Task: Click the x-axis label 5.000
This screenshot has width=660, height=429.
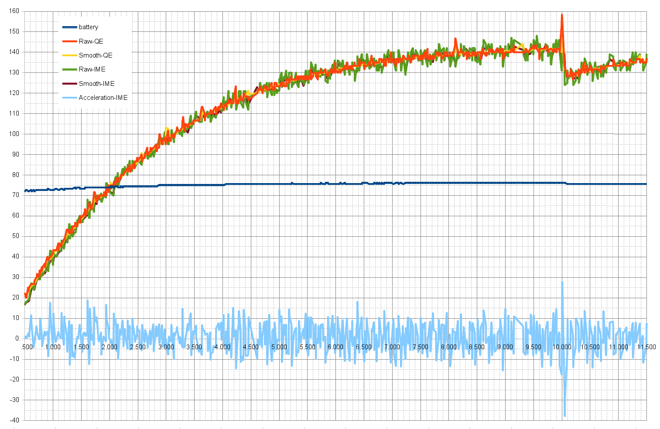Action: [279, 347]
